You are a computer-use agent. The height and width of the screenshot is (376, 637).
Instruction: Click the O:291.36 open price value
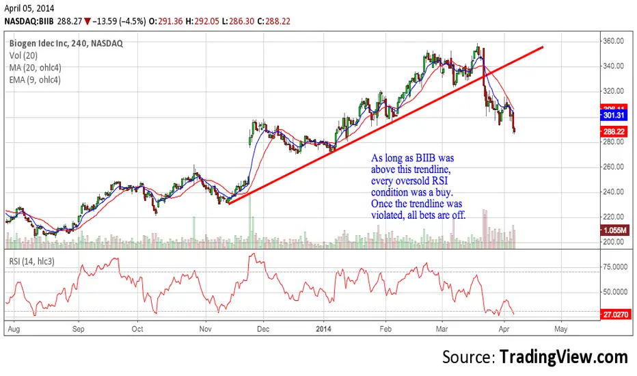pos(166,21)
